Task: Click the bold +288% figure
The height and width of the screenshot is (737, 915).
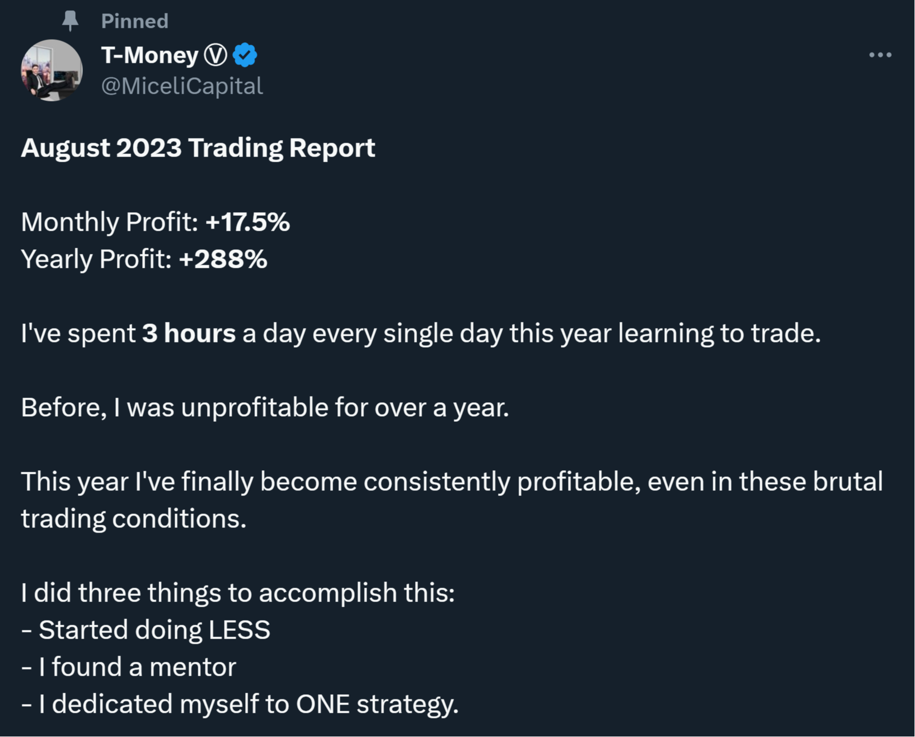Action: pyautogui.click(x=223, y=259)
